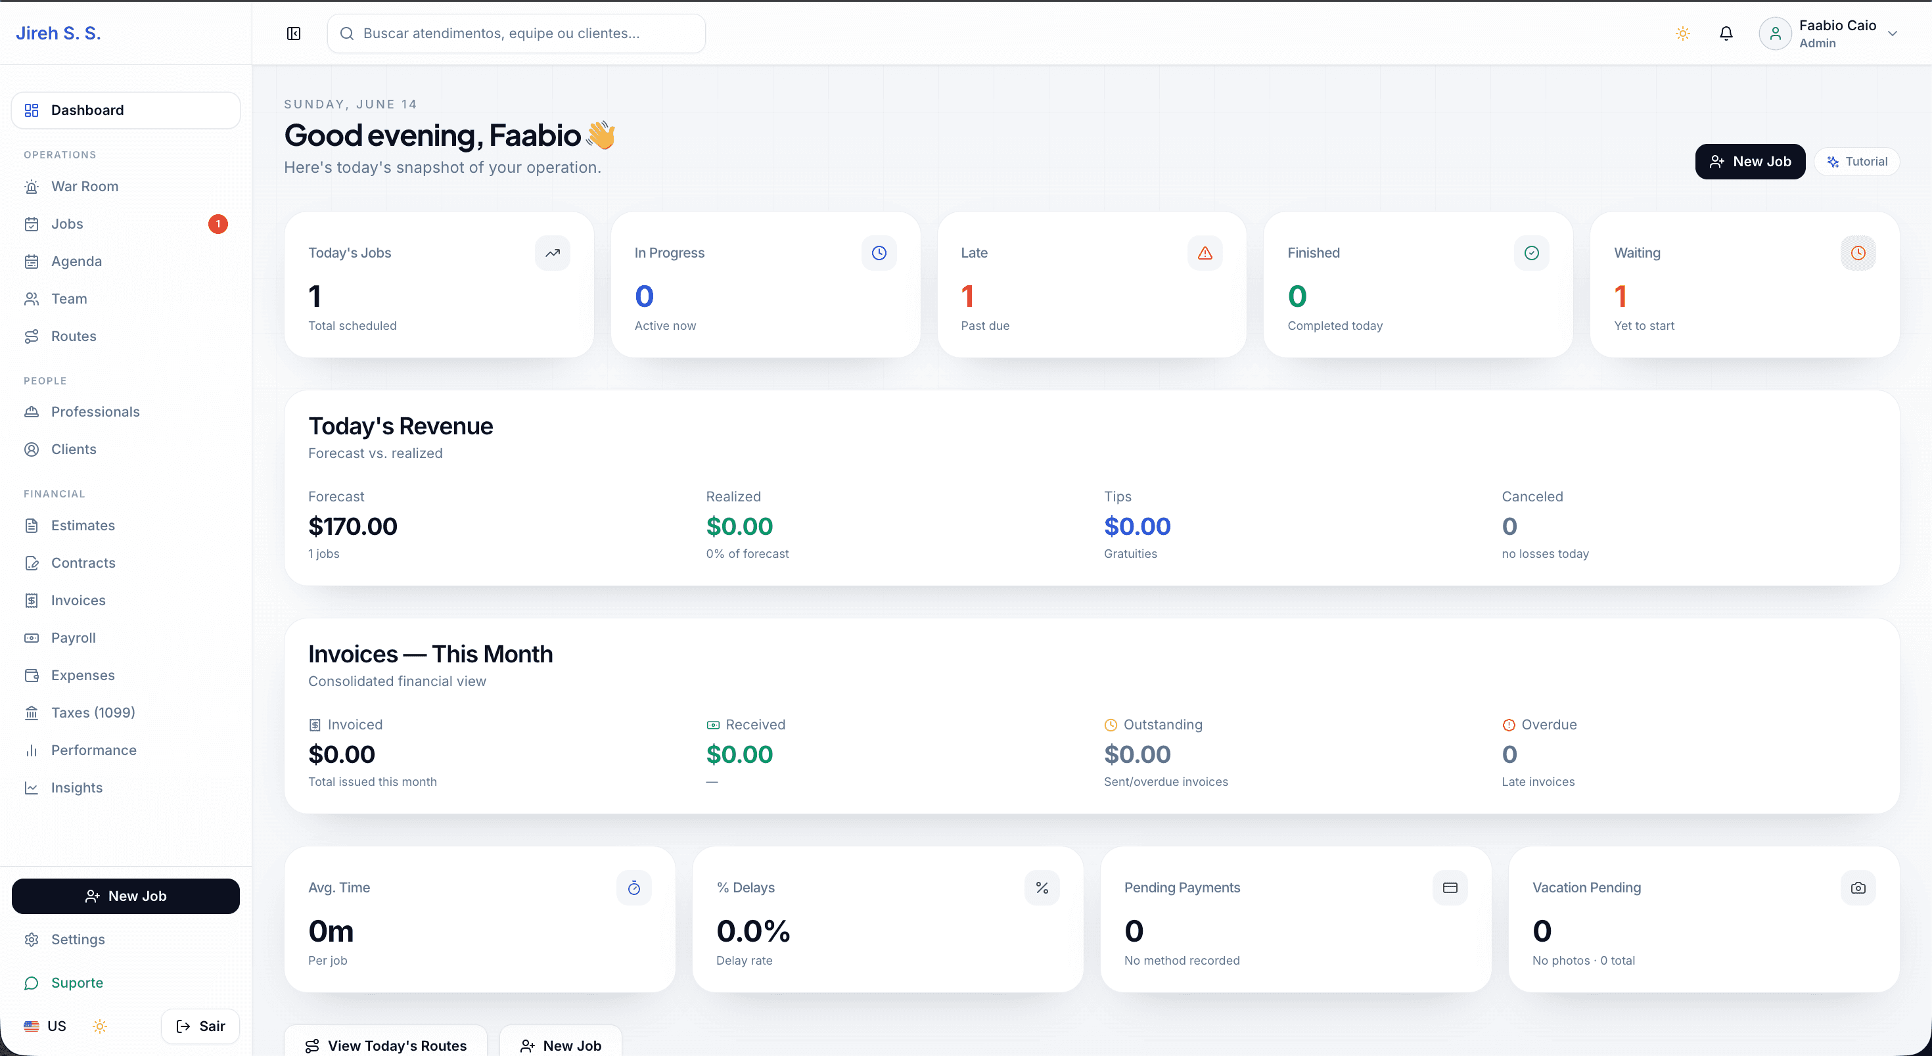
Task: Open the Team page
Action: pyautogui.click(x=126, y=298)
